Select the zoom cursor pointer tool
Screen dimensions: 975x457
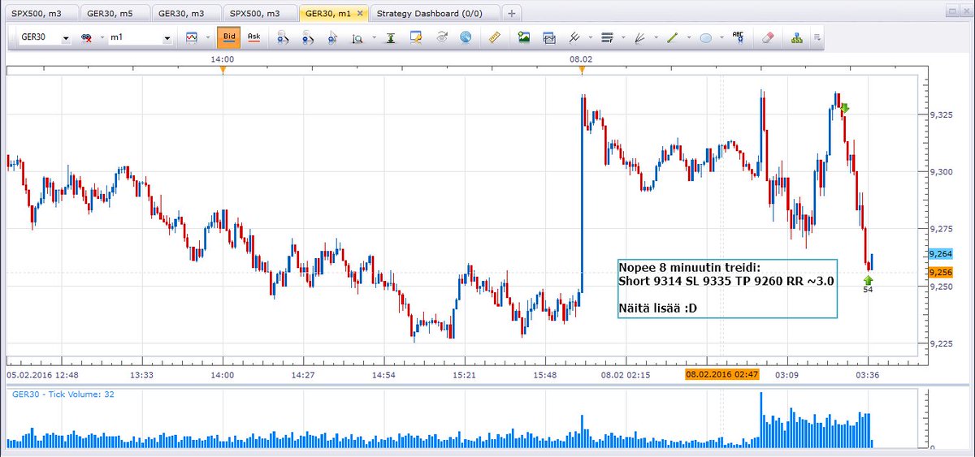333,37
